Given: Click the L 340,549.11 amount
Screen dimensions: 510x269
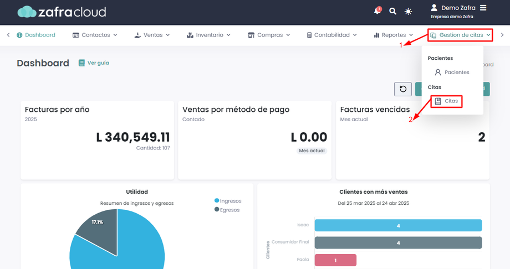Looking at the screenshot, I should (133, 137).
